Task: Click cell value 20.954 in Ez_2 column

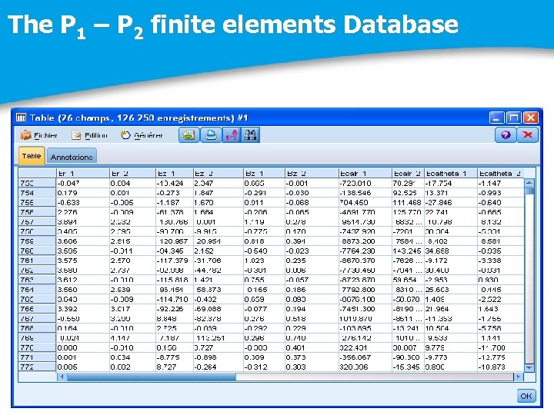Action: coord(209,241)
